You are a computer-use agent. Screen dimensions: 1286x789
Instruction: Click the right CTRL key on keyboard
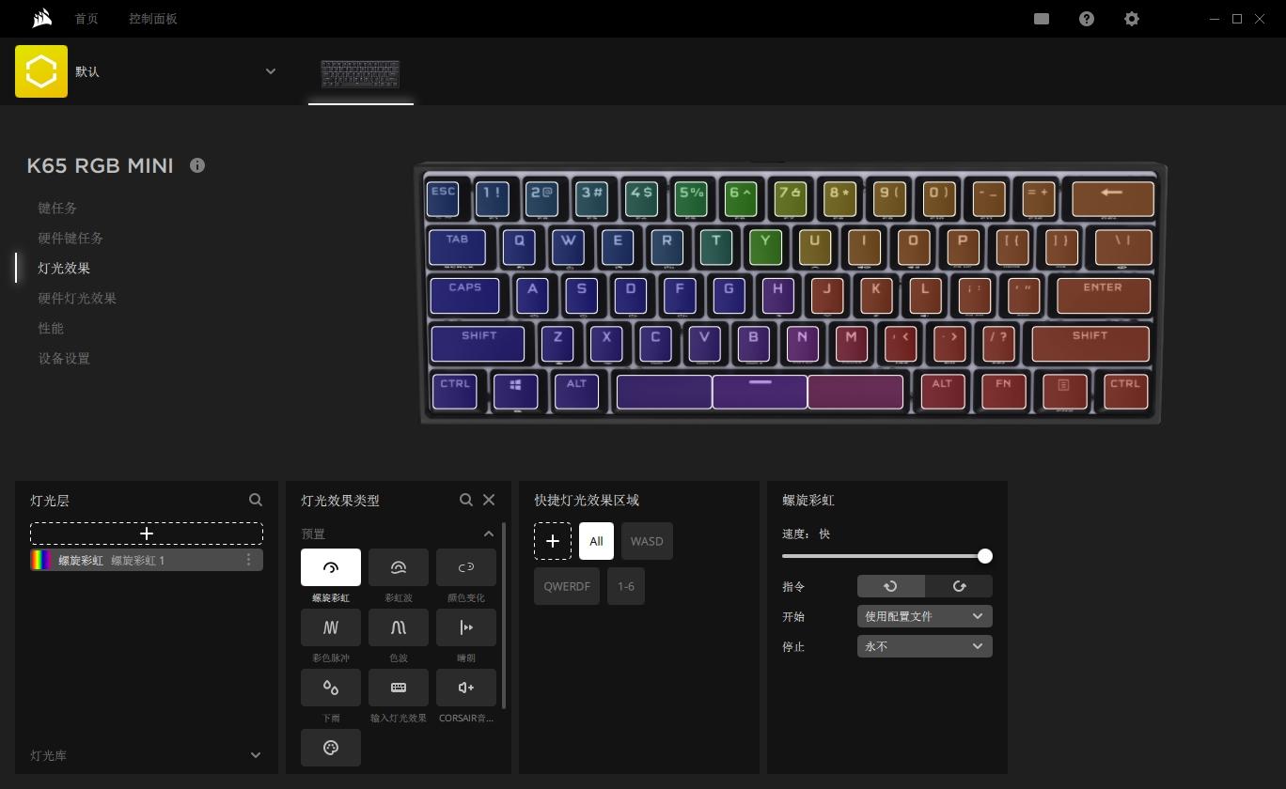(x=1125, y=391)
